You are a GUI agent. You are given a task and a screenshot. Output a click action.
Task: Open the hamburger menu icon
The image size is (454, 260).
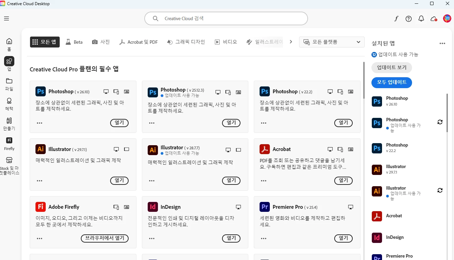click(x=6, y=18)
